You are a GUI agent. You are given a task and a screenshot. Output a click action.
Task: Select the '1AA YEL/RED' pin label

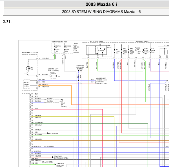[36, 156]
